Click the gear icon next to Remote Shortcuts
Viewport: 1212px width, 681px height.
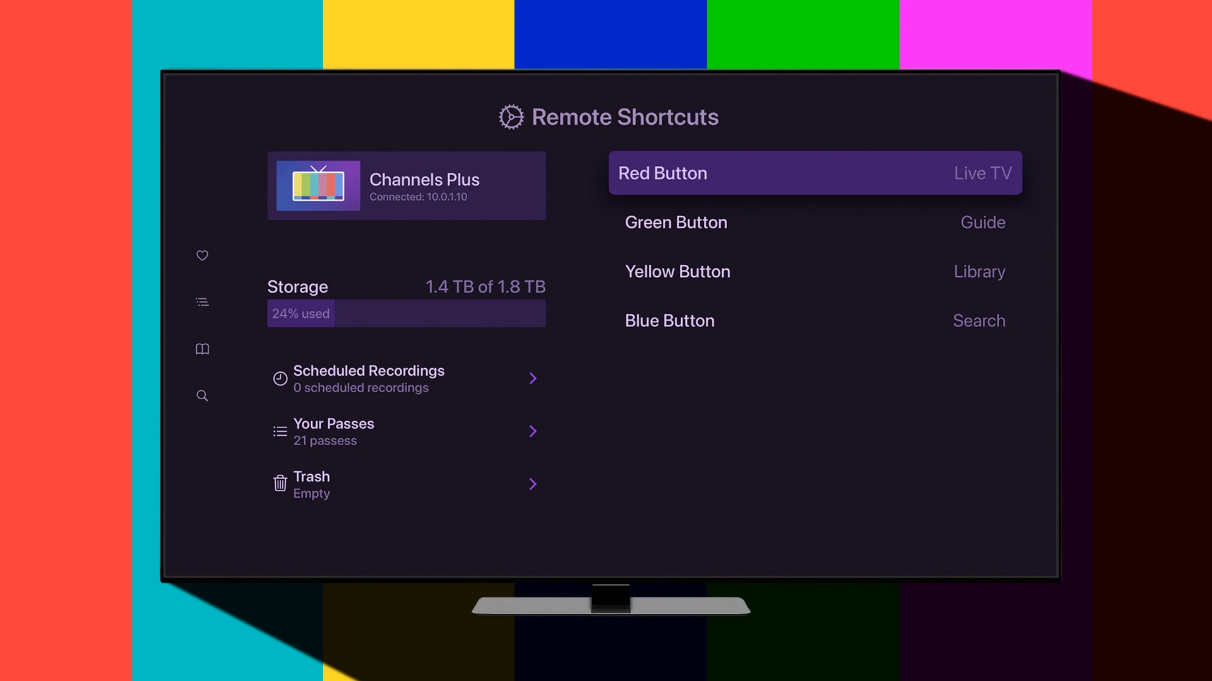511,117
